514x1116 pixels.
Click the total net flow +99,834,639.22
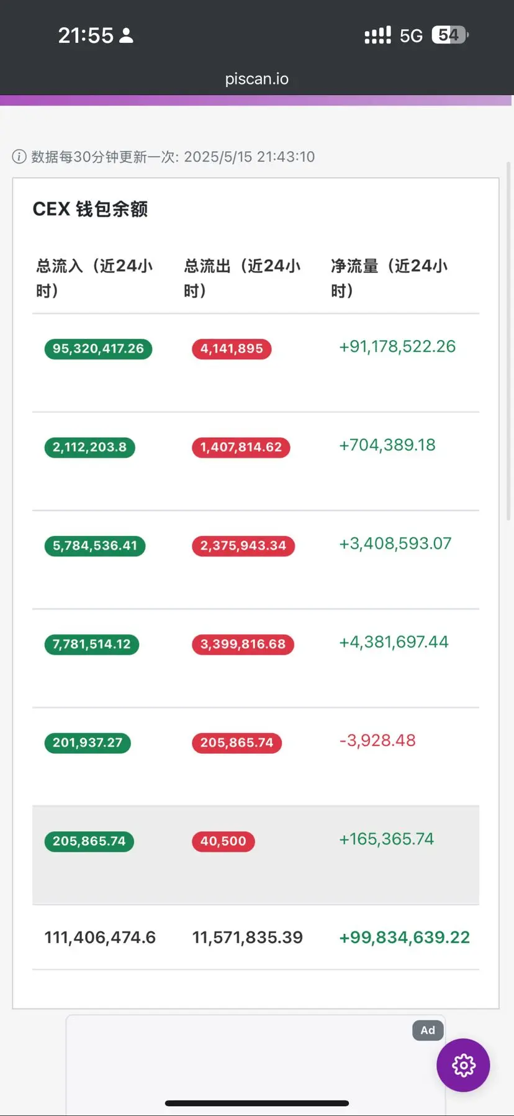tap(404, 938)
